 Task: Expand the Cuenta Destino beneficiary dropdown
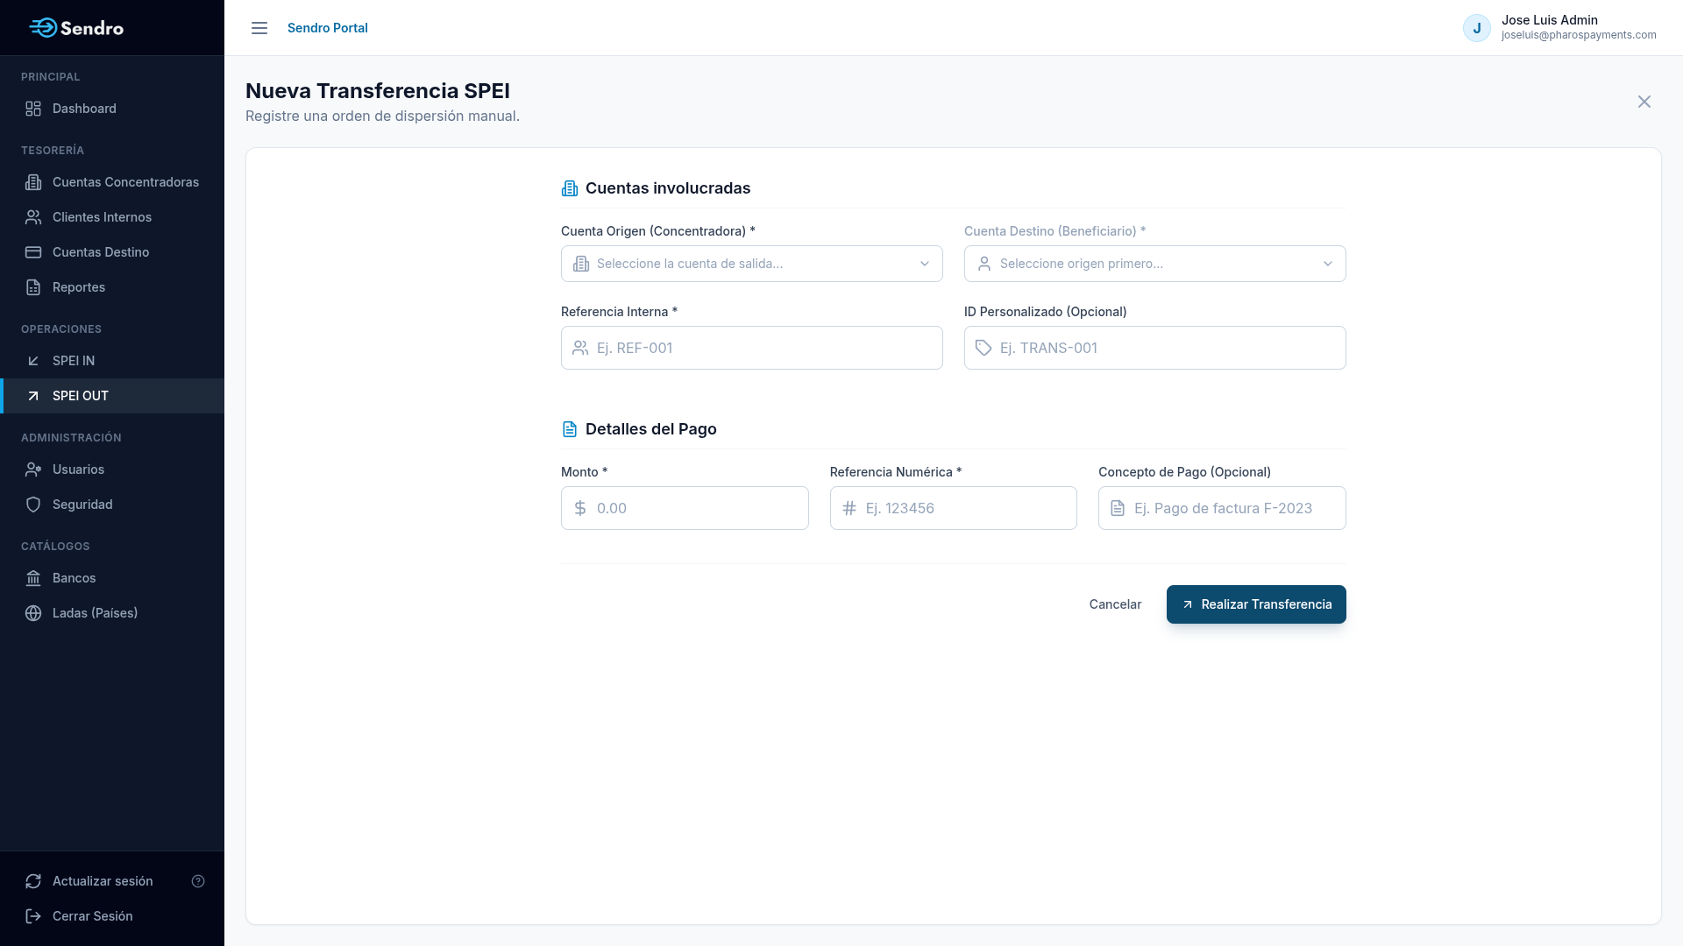1155,264
